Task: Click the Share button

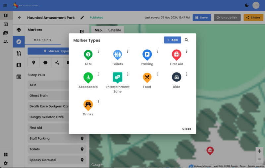Action: [253, 17]
